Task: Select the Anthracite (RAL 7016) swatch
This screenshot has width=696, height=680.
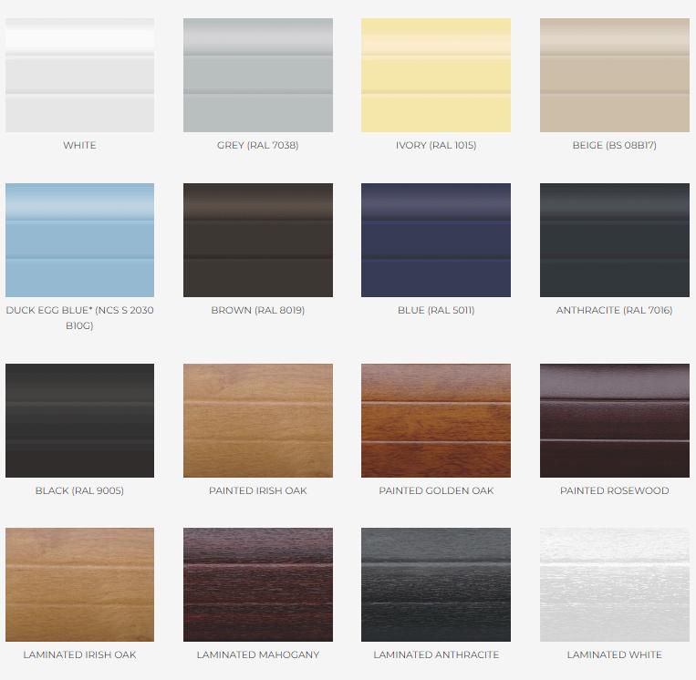Action: (x=615, y=240)
